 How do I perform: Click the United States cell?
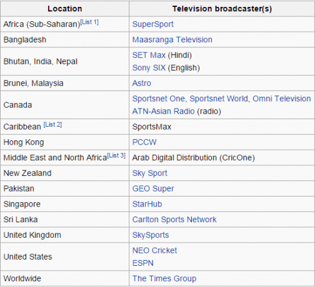65,257
